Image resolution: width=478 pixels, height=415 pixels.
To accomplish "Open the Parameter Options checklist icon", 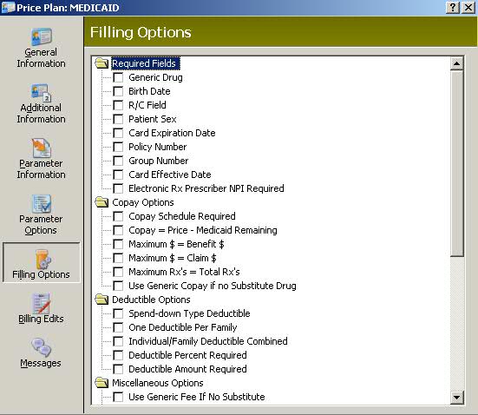I will [x=41, y=203].
